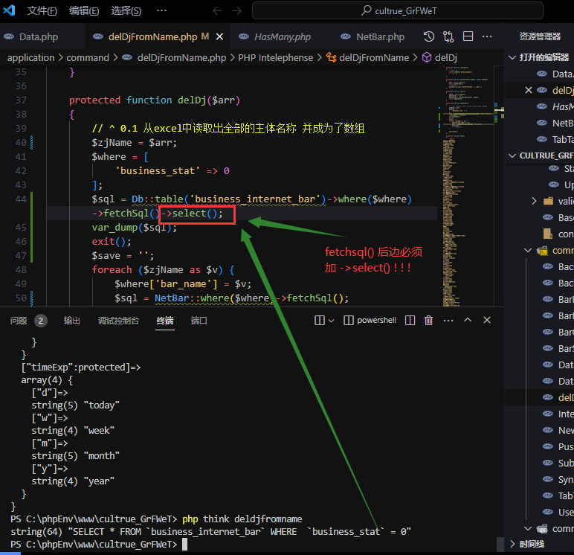Open the Sub file in explorer

pyautogui.click(x=539, y=463)
